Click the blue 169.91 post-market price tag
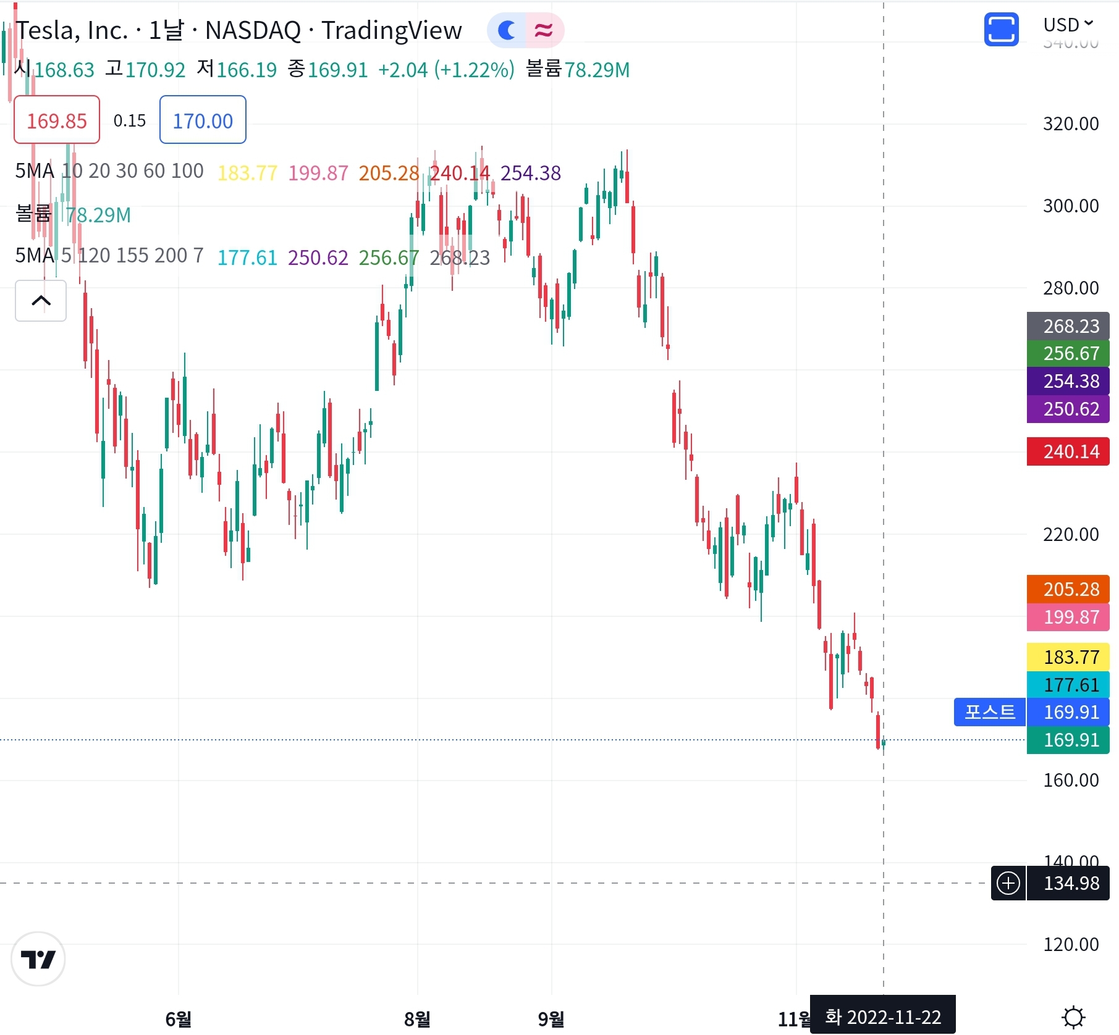Screen dimensions: 1119x1035 coord(1068,712)
